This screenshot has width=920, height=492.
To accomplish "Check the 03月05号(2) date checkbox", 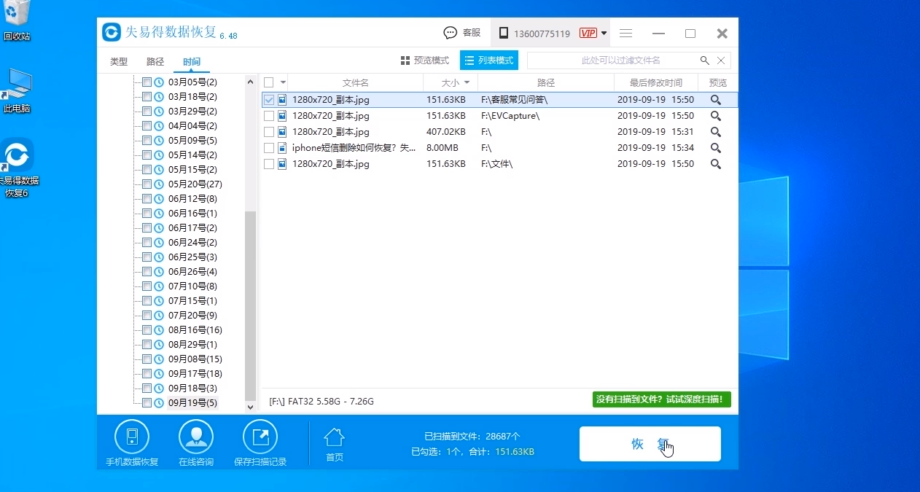I will click(x=147, y=82).
